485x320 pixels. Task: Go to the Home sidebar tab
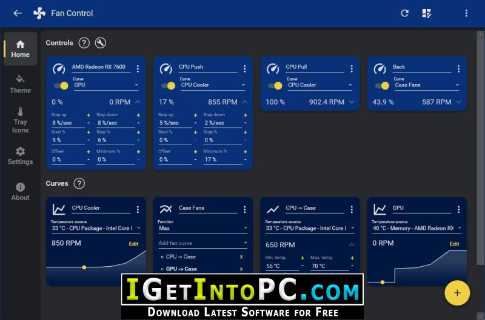tap(21, 49)
